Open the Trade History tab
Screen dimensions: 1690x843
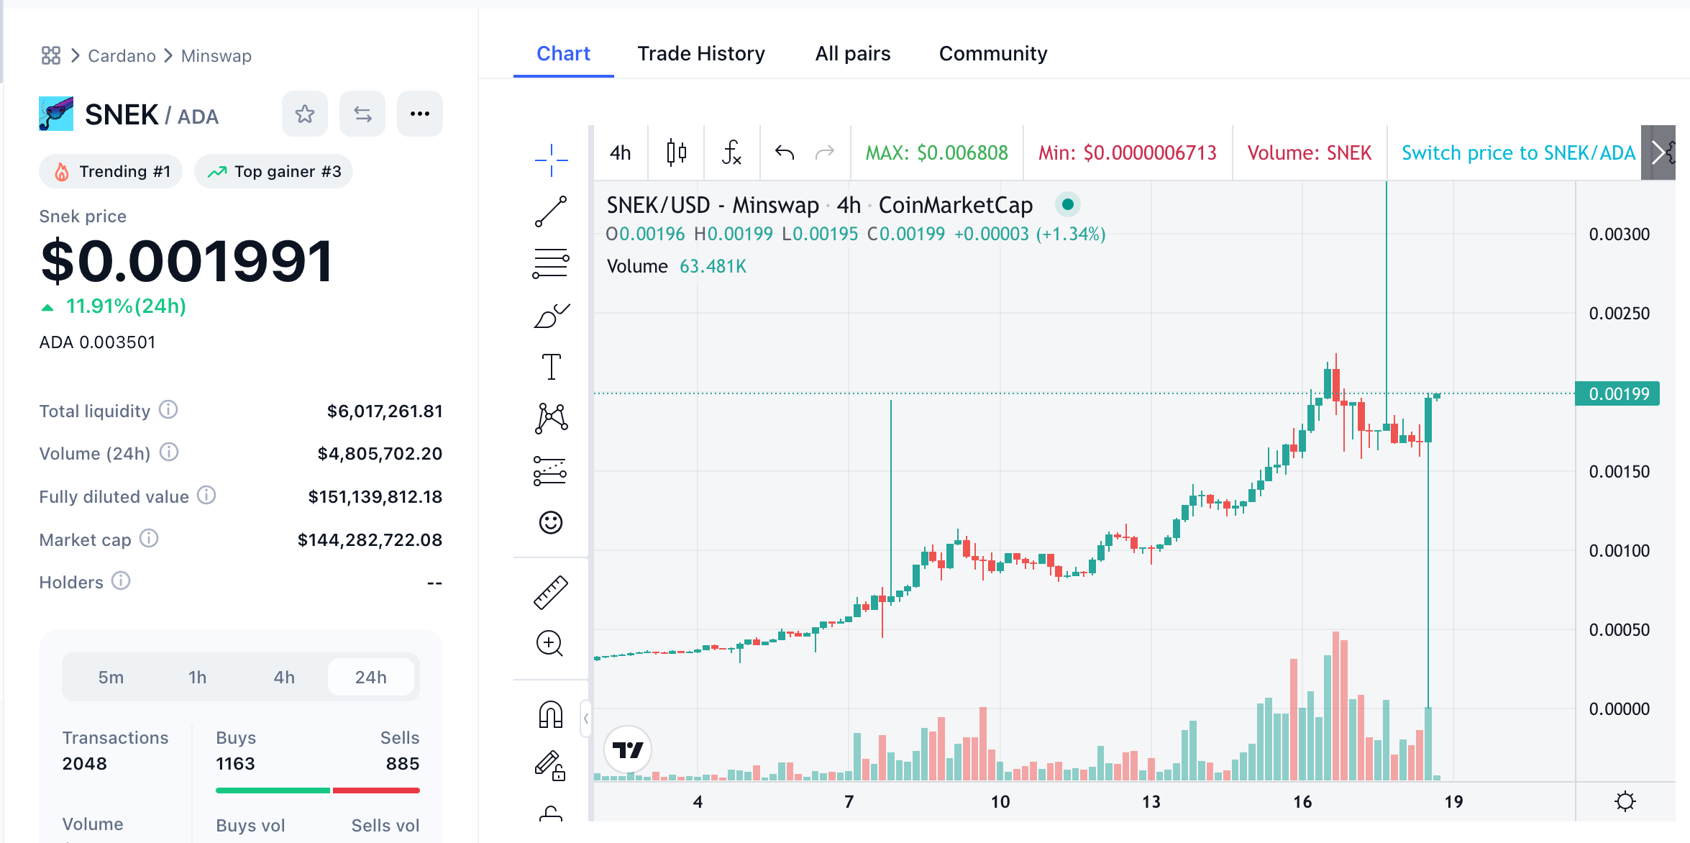701,53
